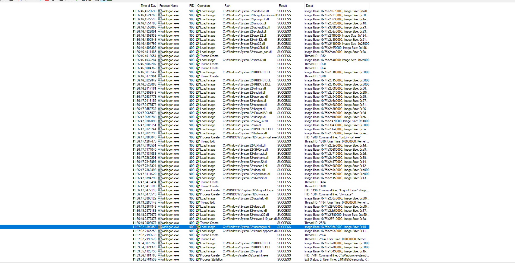Click the Process Create icon in LogonUI.exe row
This screenshot has width=515, height=263.
point(198,190)
